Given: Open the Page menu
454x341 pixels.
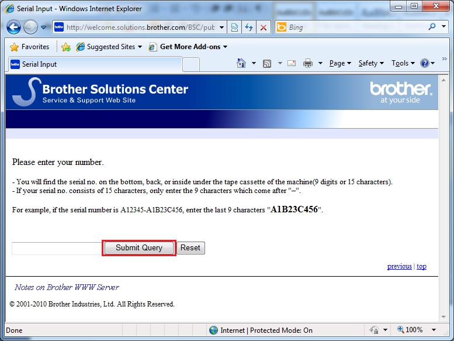Looking at the screenshot, I should 340,63.
